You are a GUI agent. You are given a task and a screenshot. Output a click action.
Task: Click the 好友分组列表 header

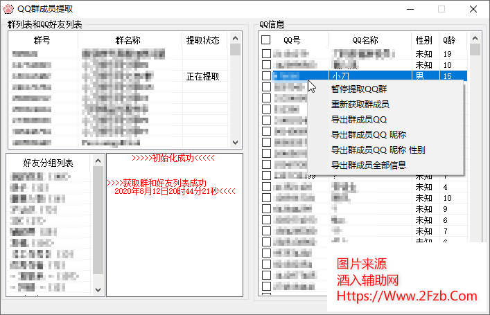48,163
